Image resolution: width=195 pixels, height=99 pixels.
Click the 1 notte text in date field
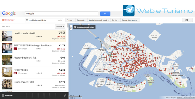(x=59, y=20)
